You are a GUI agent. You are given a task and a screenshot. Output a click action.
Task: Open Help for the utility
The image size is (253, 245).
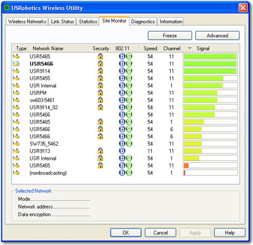230,232
